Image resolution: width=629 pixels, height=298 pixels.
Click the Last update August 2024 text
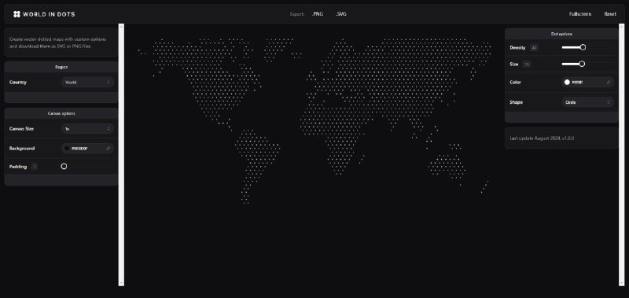(542, 138)
